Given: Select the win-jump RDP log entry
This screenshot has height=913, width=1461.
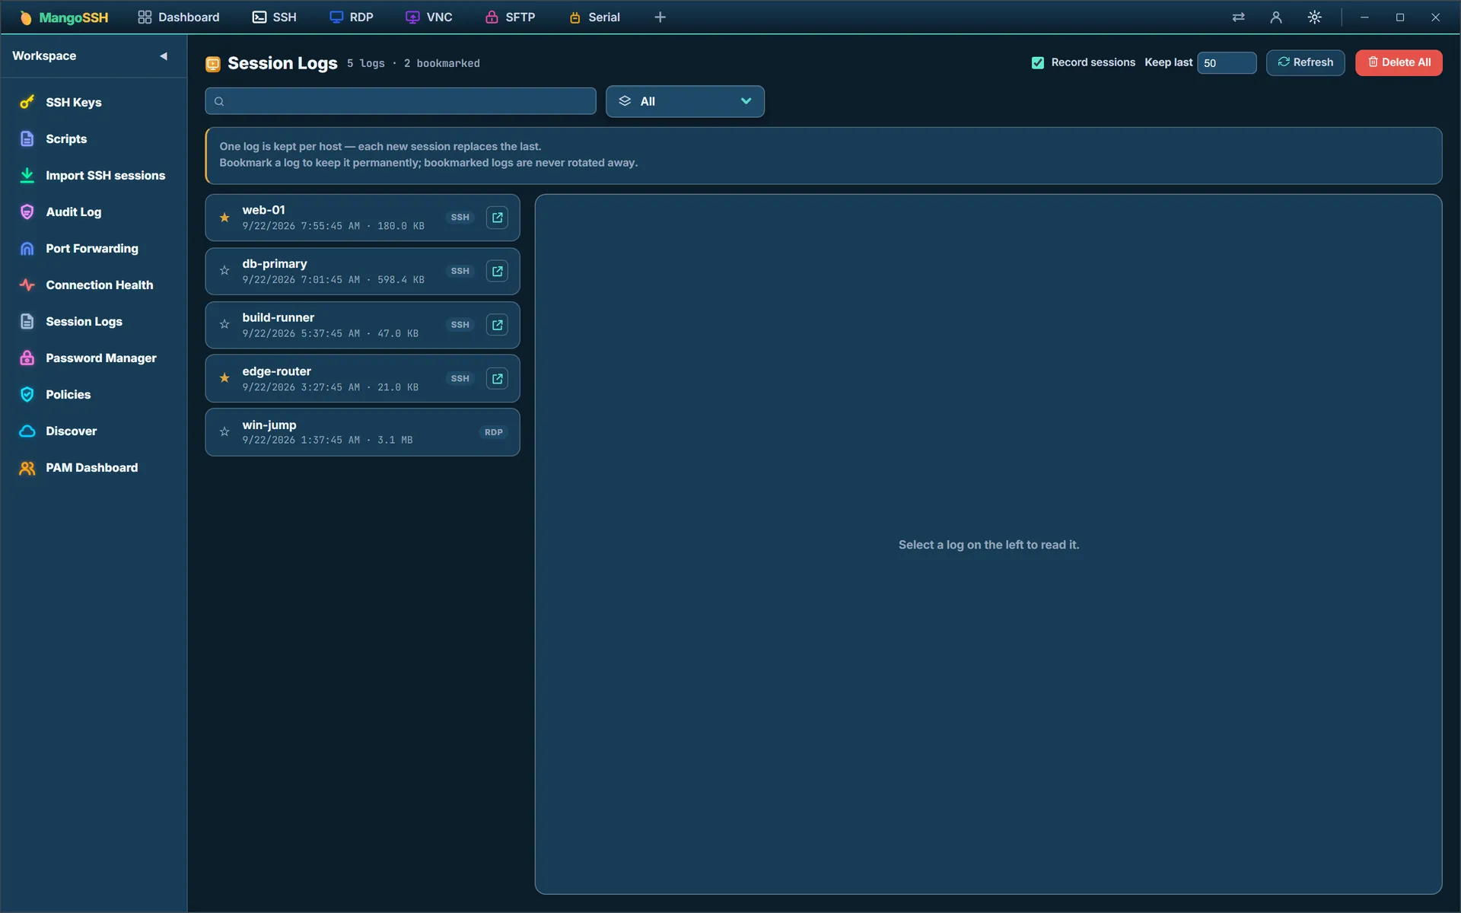Looking at the screenshot, I should pyautogui.click(x=362, y=432).
